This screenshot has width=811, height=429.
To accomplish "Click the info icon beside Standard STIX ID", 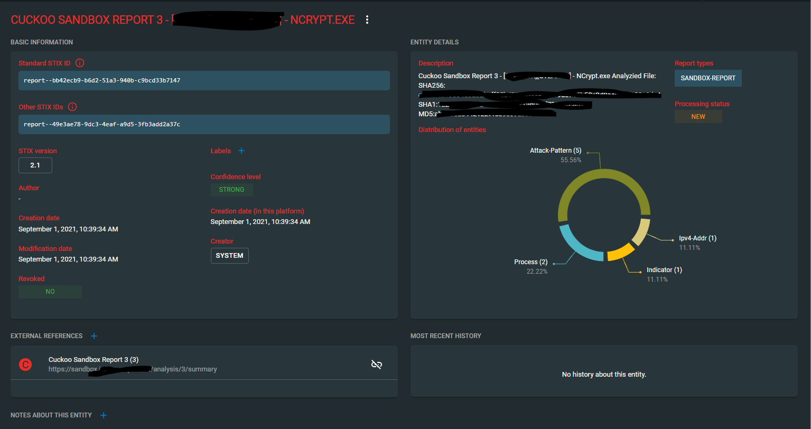I will 80,63.
